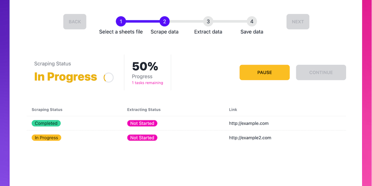The width and height of the screenshot is (372, 186).
Task: Click the '1 tasks remaining' text
Action: click(x=147, y=83)
